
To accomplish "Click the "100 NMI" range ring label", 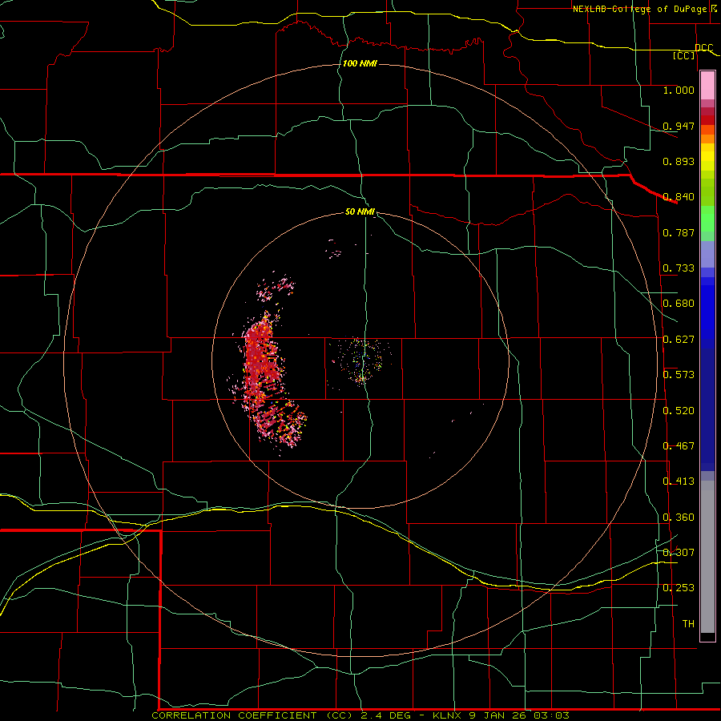I will [x=360, y=63].
